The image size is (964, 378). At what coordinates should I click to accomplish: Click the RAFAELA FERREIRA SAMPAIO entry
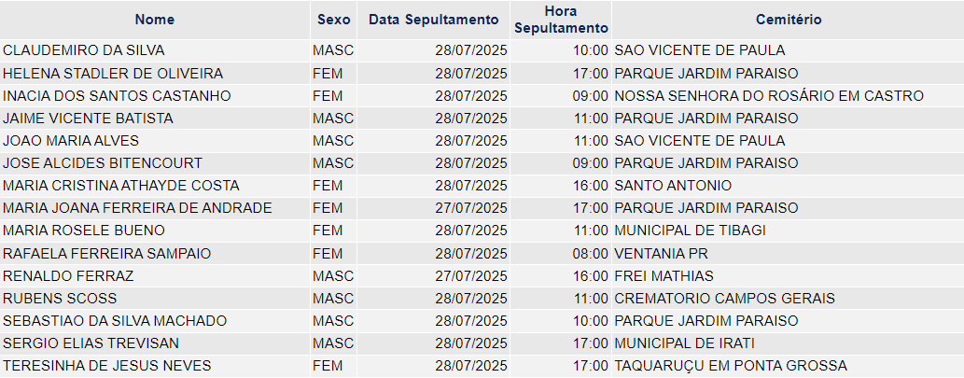point(107,253)
